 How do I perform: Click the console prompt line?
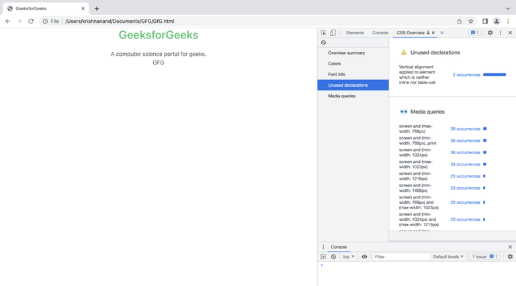point(417,265)
